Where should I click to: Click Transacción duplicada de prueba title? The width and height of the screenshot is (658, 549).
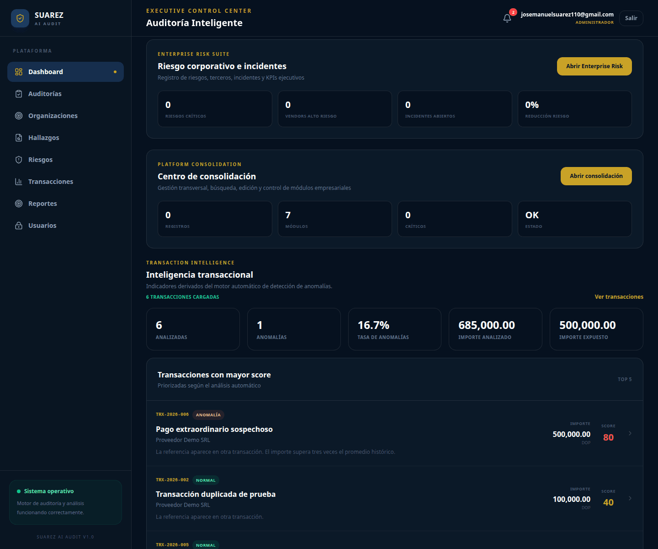(216, 494)
